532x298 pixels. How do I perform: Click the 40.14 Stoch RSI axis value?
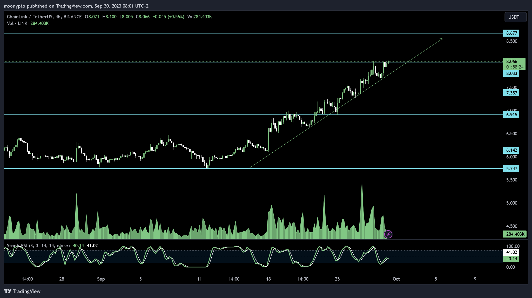click(x=511, y=259)
